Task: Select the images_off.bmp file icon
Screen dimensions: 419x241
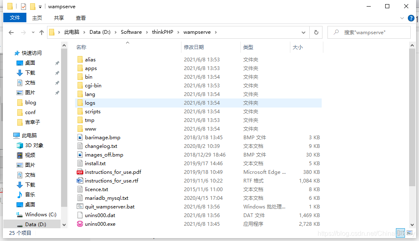Action: pyautogui.click(x=80, y=155)
